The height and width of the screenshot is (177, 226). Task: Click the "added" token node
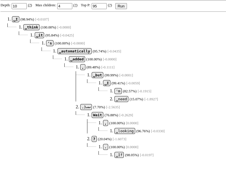click(x=77, y=59)
